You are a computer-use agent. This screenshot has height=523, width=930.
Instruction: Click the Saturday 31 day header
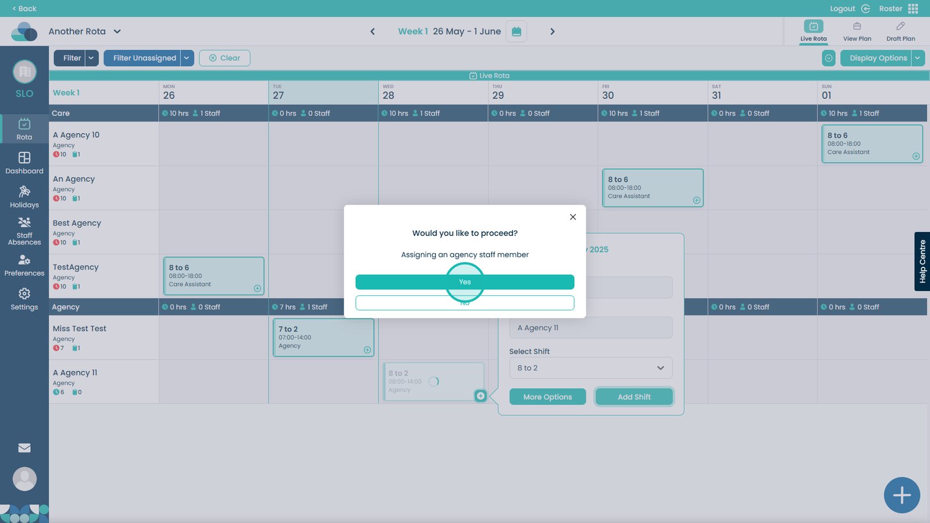point(763,92)
